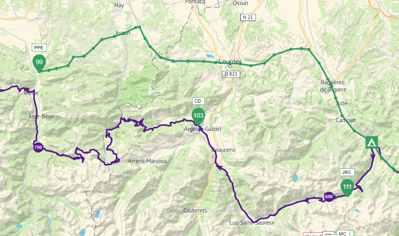This screenshot has width=399, height=236.
Task: Click the purple 700 km distance marker
Action: coord(38,147)
